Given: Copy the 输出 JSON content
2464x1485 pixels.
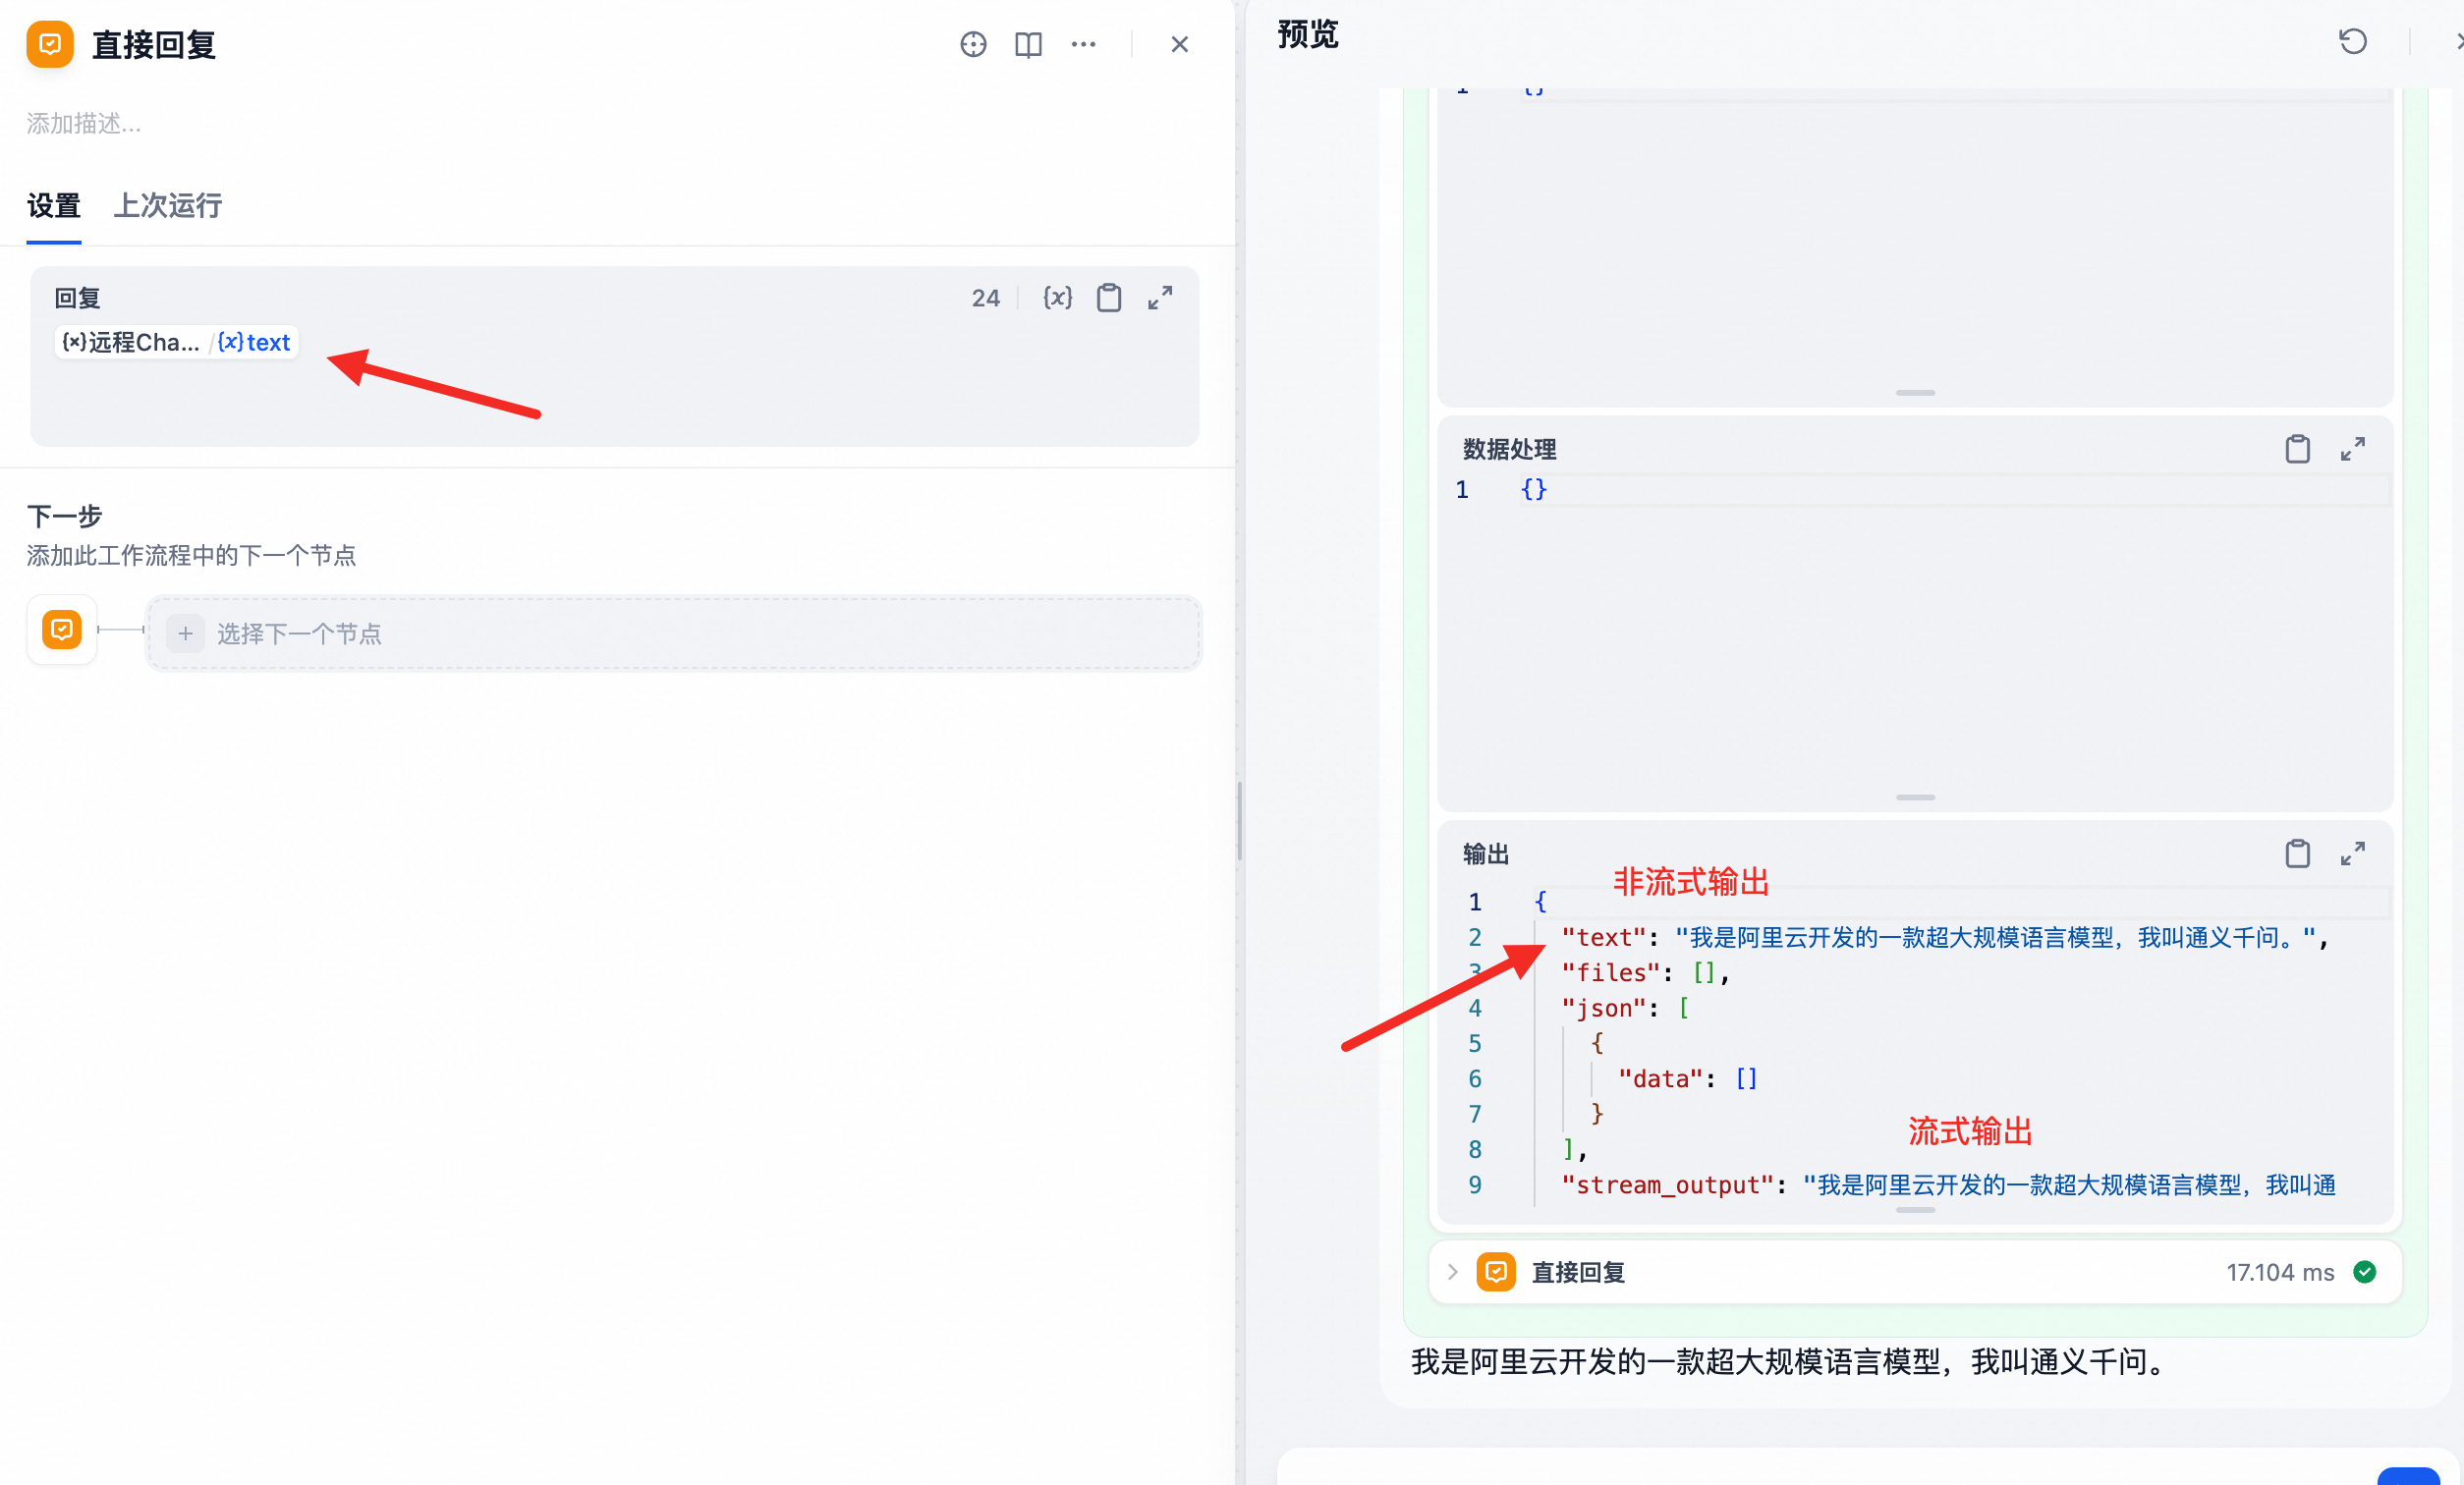Looking at the screenshot, I should [2297, 853].
